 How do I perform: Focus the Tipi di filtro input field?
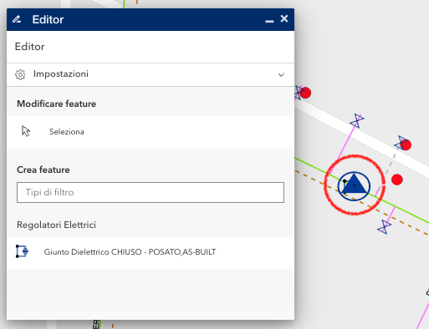click(x=151, y=192)
